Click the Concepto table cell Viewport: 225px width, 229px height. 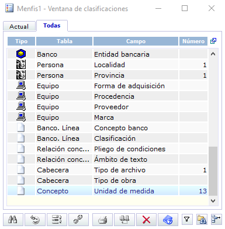[64, 191]
